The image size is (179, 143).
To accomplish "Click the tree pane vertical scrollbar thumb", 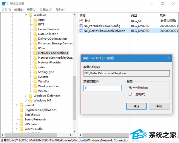I will click(75, 98).
